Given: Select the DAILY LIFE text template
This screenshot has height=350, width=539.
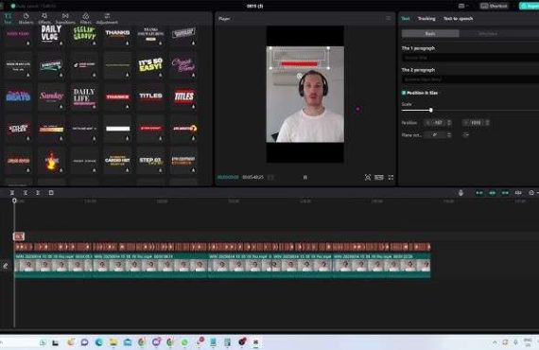Looking at the screenshot, I should [84, 96].
